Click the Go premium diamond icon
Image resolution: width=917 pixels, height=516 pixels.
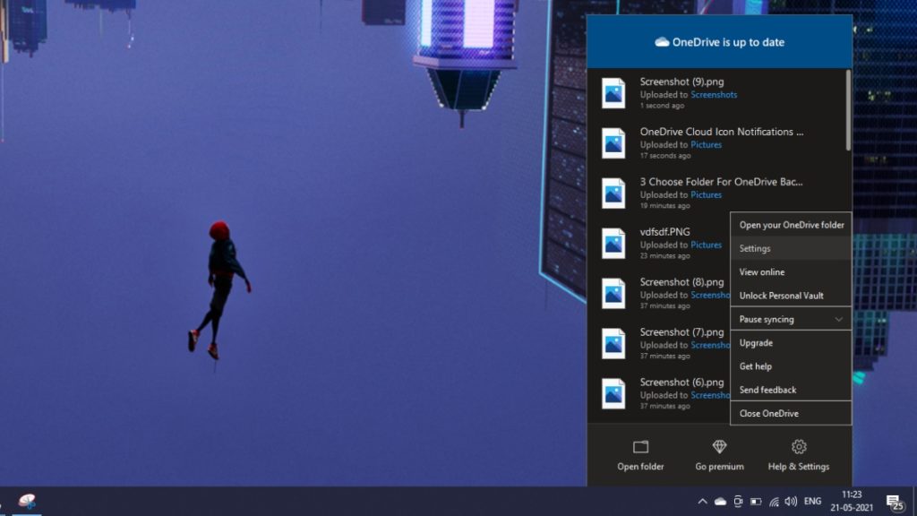pyautogui.click(x=719, y=447)
